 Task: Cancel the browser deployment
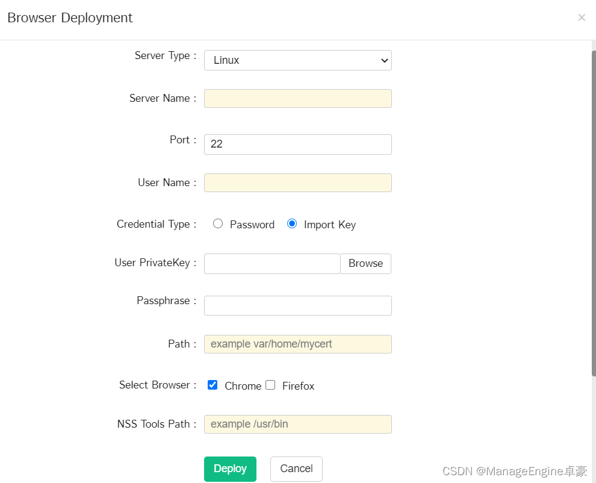coord(296,469)
